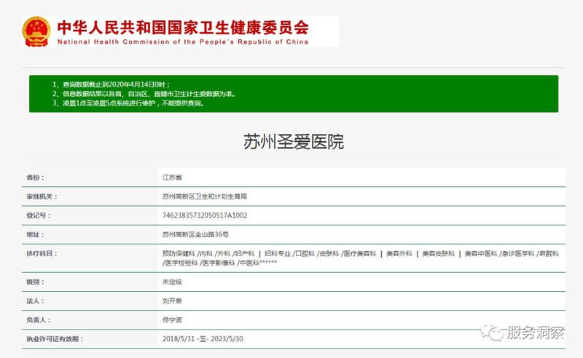This screenshot has width=583, height=358.
Task: Click the level value 未定级
Action: point(172,282)
